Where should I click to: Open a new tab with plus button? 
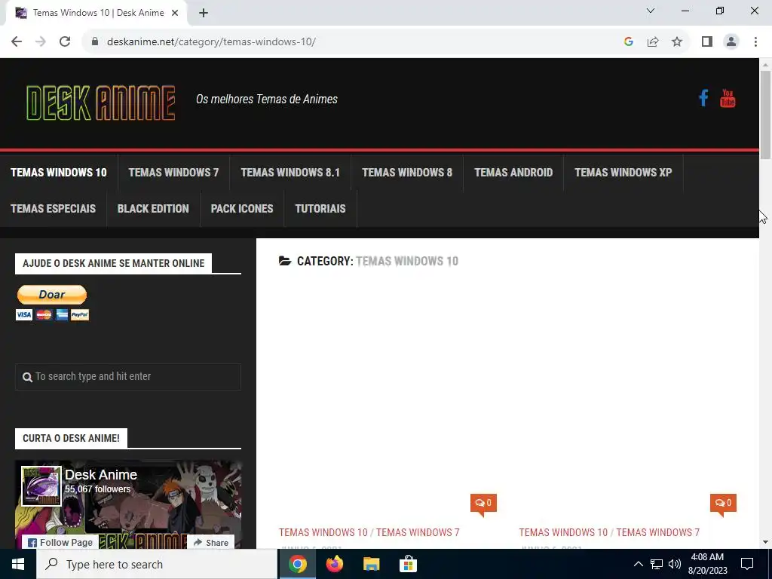[x=204, y=14]
